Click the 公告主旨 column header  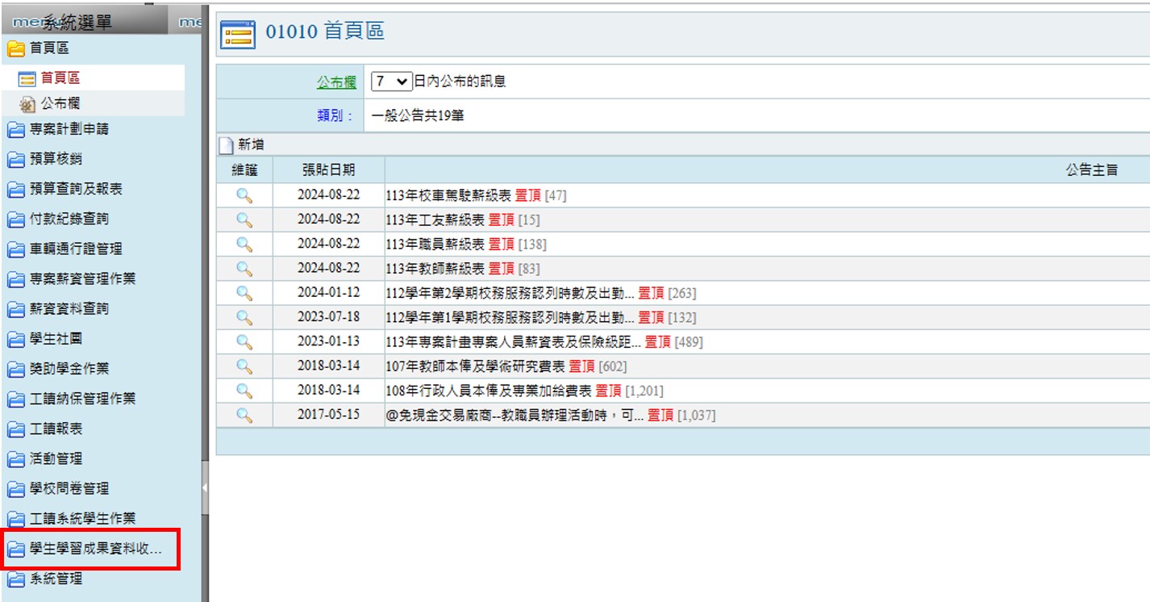click(1091, 170)
